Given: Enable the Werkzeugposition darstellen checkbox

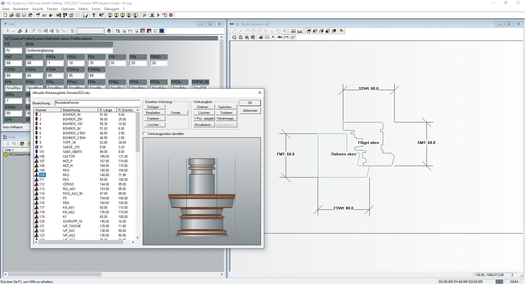Looking at the screenshot, I should 145,134.
